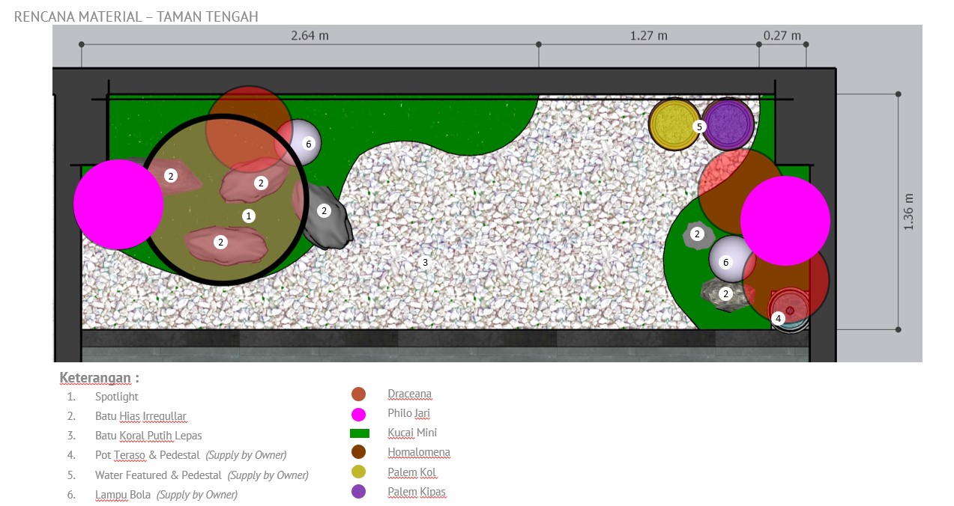This screenshot has width=954, height=506.
Task: Click the left magenta Philo Jari circle
Action: pyautogui.click(x=118, y=204)
